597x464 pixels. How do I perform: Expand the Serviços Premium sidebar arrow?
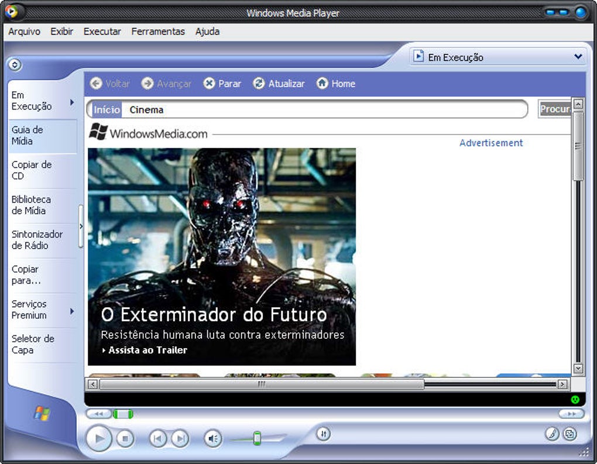coord(72,311)
